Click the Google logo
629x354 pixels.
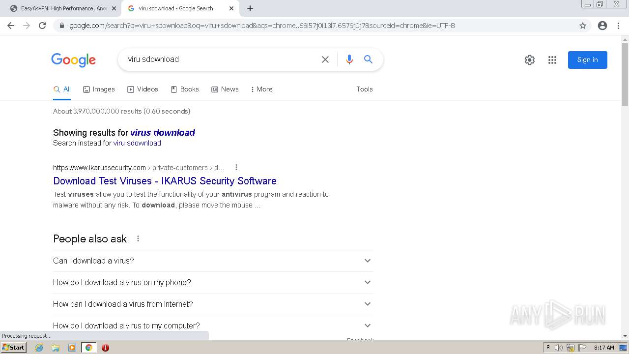tap(73, 60)
